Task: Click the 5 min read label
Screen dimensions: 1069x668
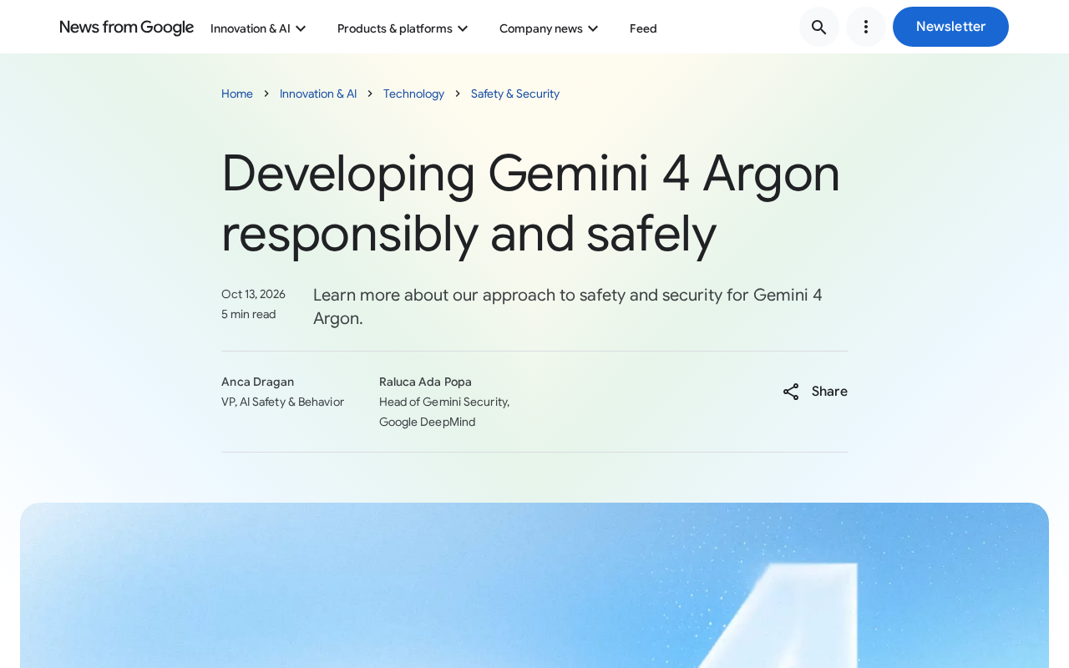Action: [248, 314]
